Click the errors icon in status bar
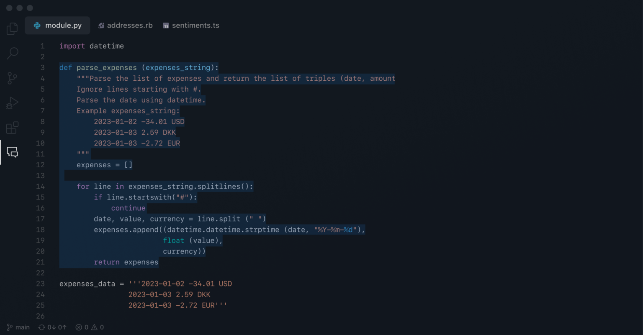643x335 pixels. tap(79, 327)
